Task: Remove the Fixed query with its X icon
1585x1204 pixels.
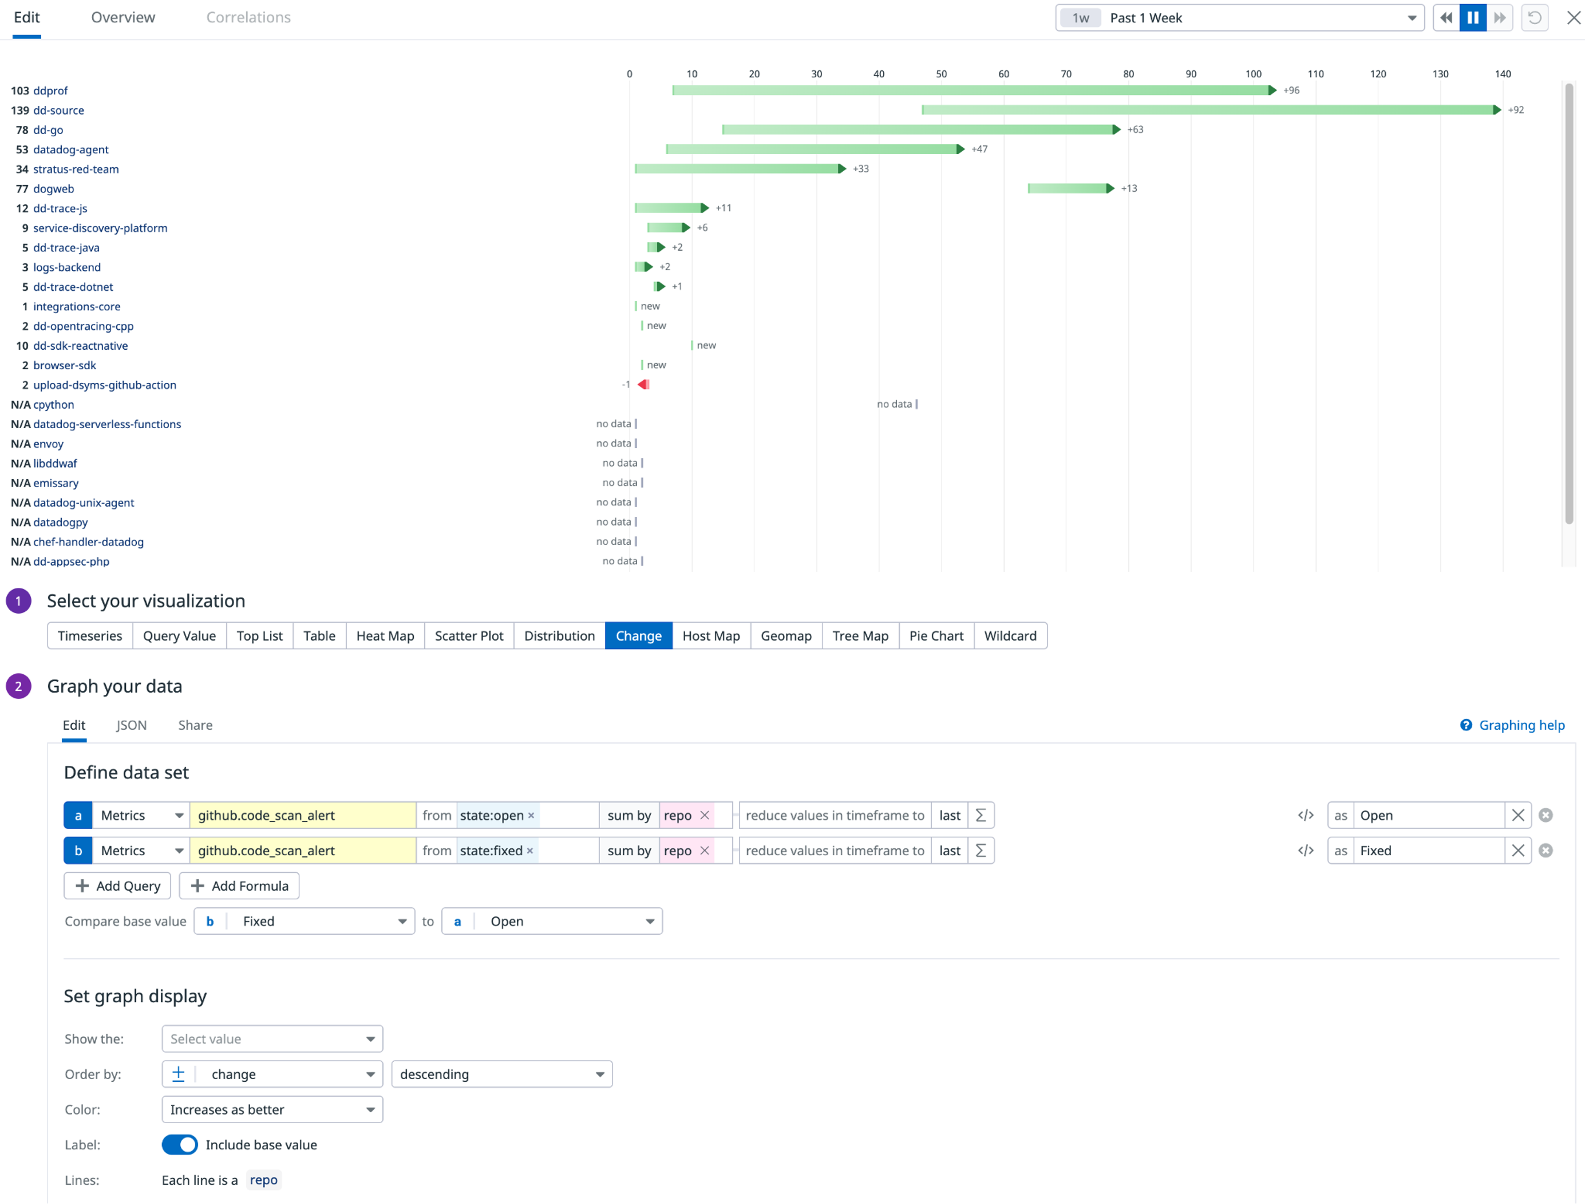Action: tap(1518, 851)
